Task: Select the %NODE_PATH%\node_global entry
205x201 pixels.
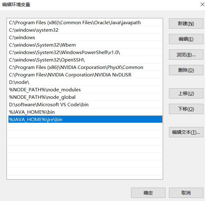Action: click(x=85, y=97)
